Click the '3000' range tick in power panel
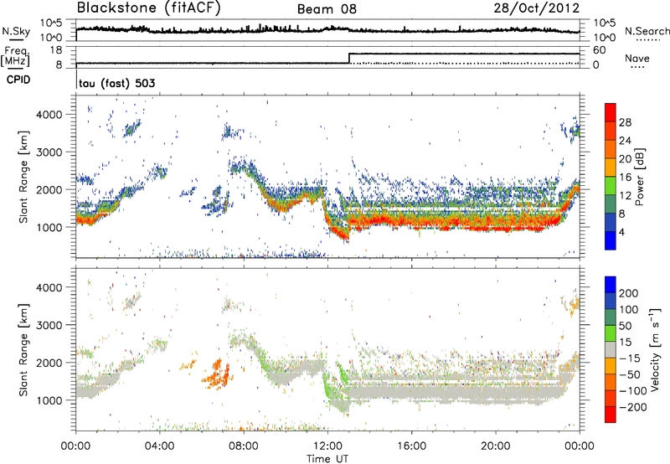The image size is (670, 464). (49, 152)
